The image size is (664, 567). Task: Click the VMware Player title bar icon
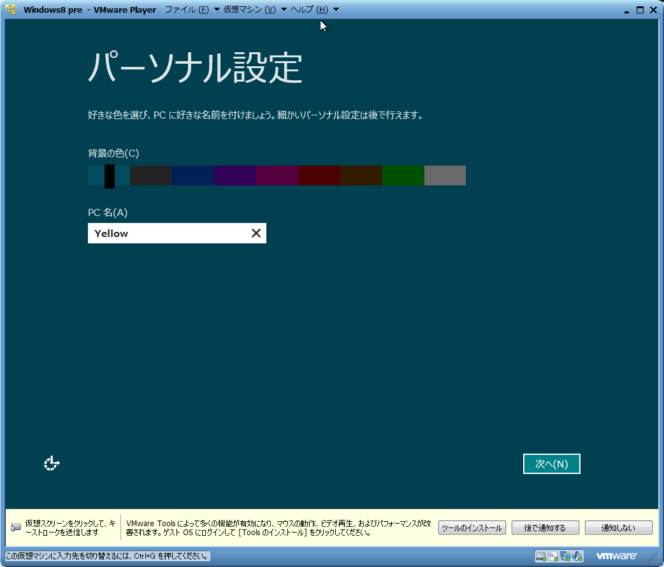(11, 10)
